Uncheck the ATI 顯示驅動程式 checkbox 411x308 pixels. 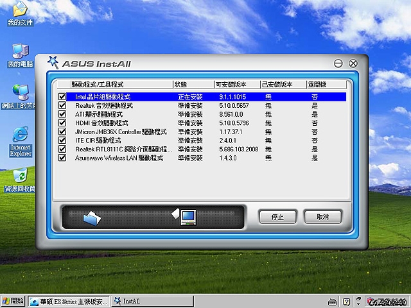click(62, 114)
